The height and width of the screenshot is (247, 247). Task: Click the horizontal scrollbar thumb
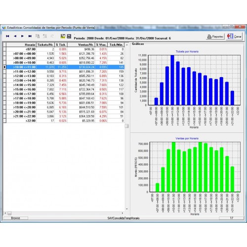(9, 213)
